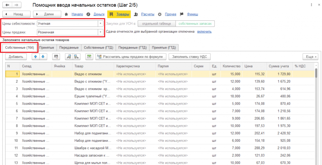The width and height of the screenshot is (322, 165).
Task: Click the Склад column header
Action: click(x=36, y=66)
